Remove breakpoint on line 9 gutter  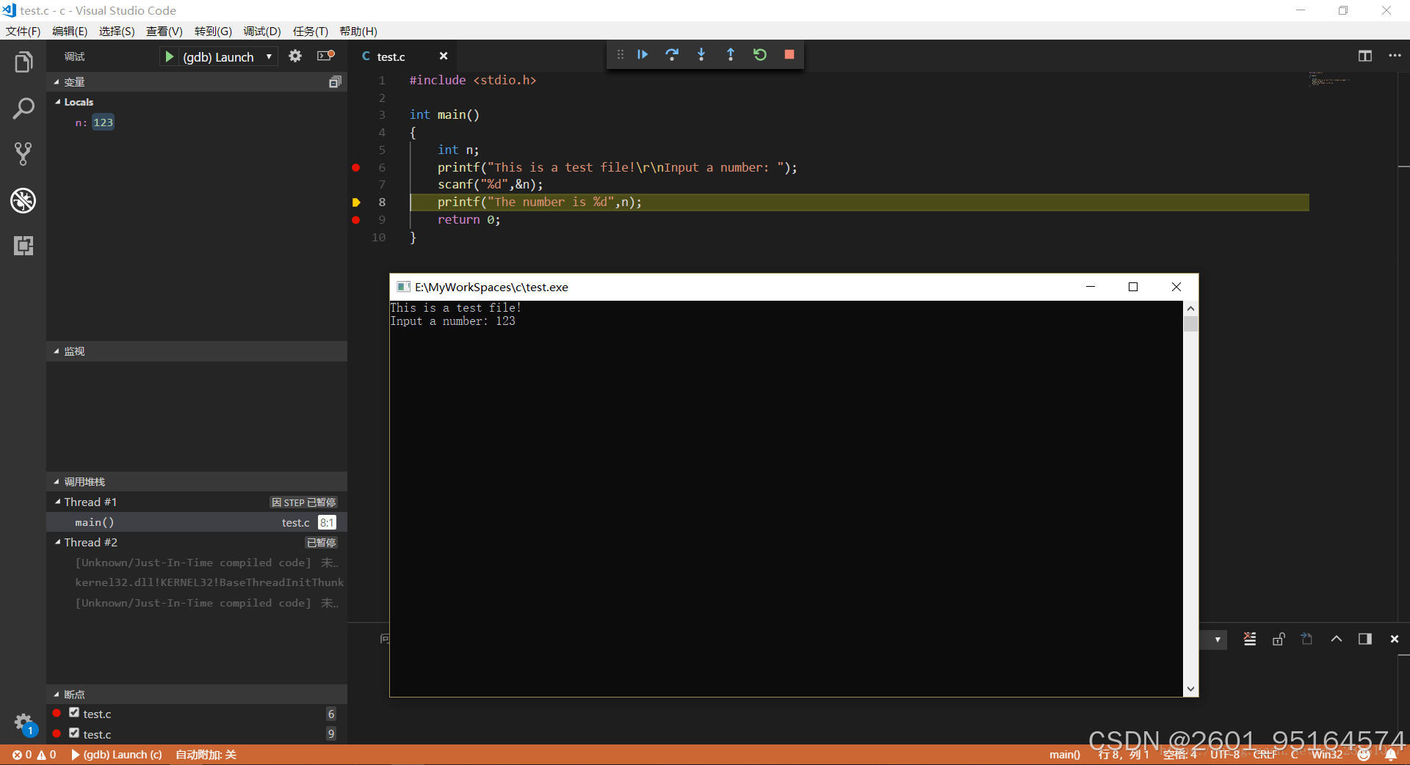[356, 220]
